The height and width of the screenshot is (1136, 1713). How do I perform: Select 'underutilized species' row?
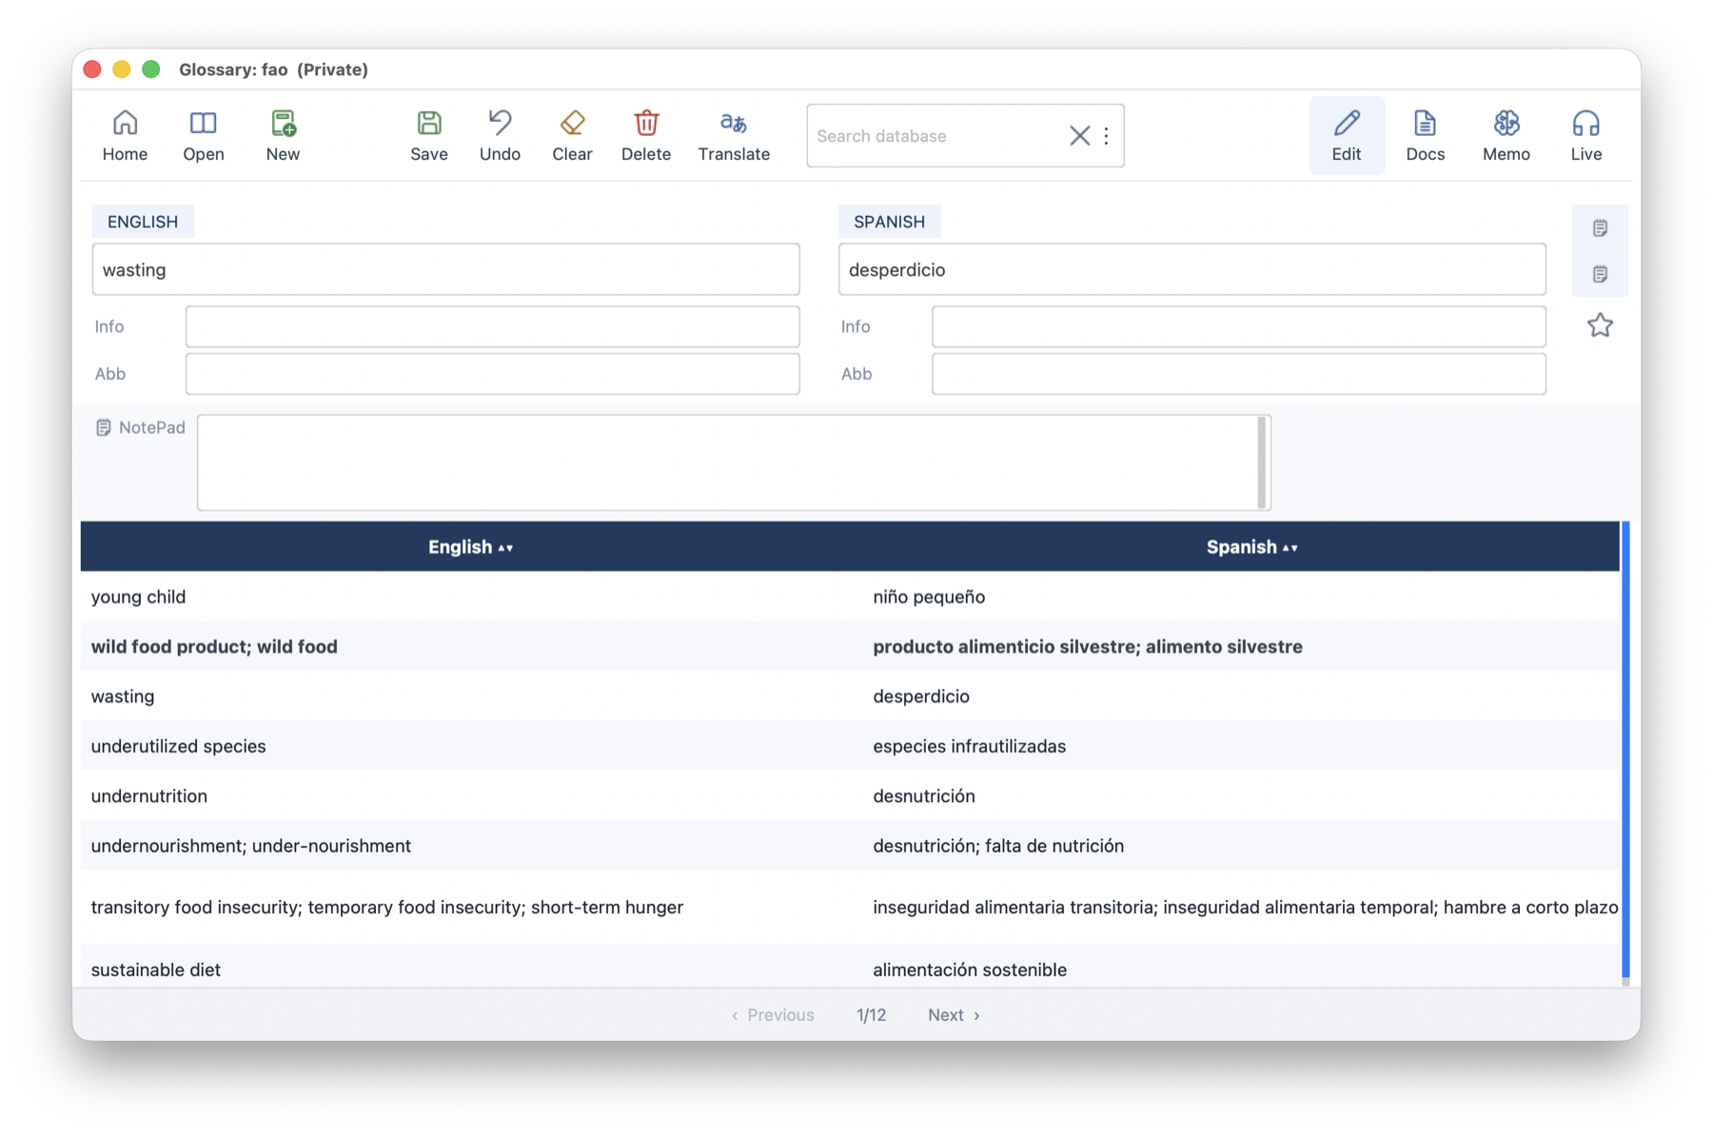850,746
